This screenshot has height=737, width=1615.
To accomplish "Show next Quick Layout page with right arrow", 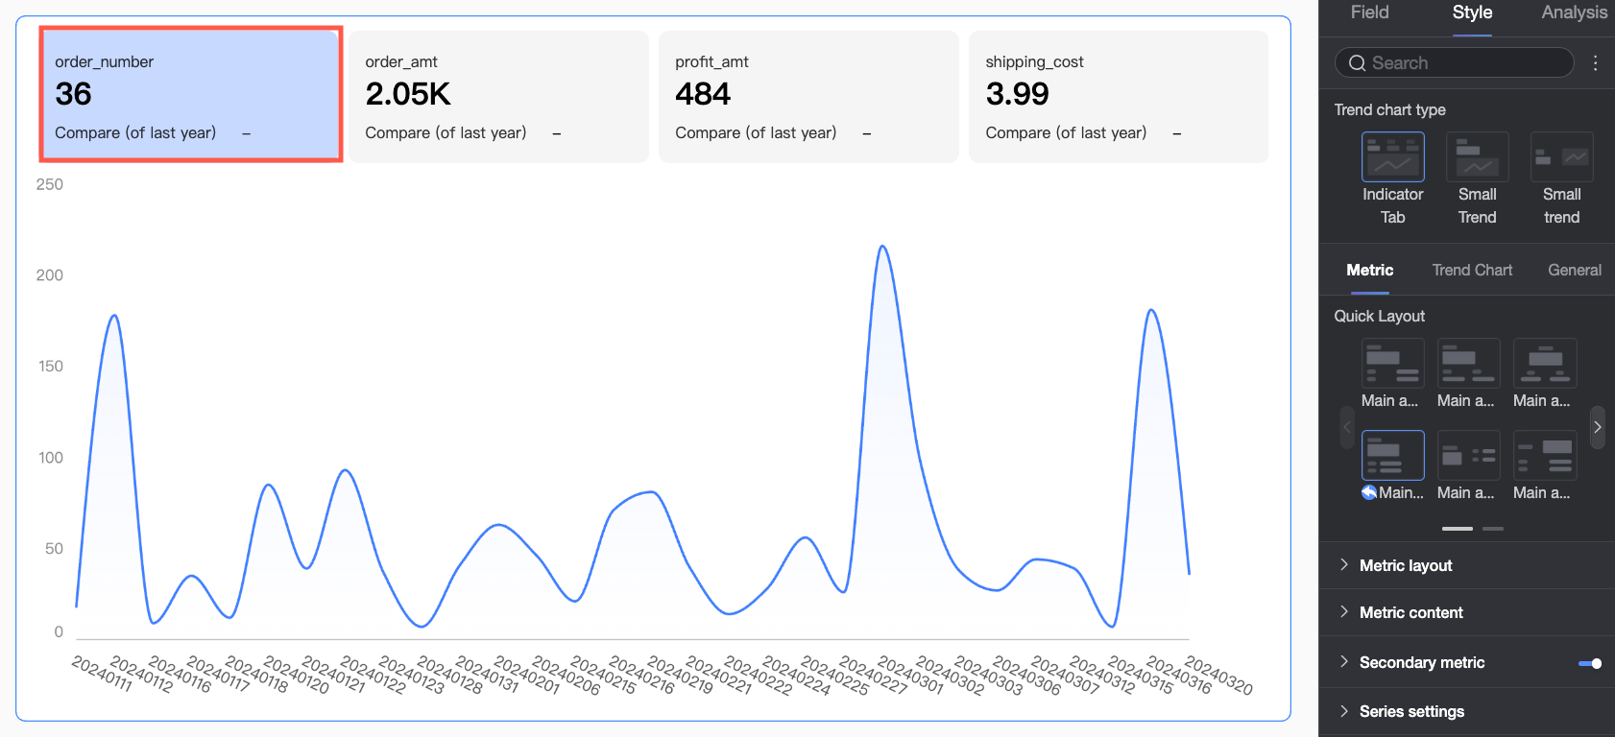I will pyautogui.click(x=1598, y=427).
